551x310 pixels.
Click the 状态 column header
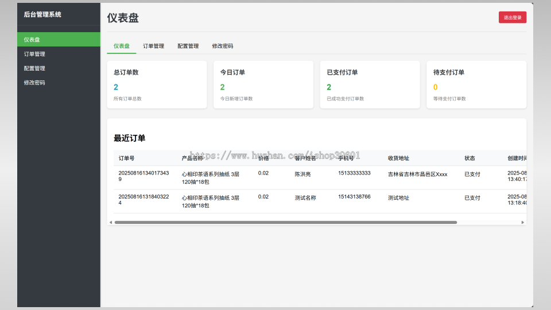(470, 158)
